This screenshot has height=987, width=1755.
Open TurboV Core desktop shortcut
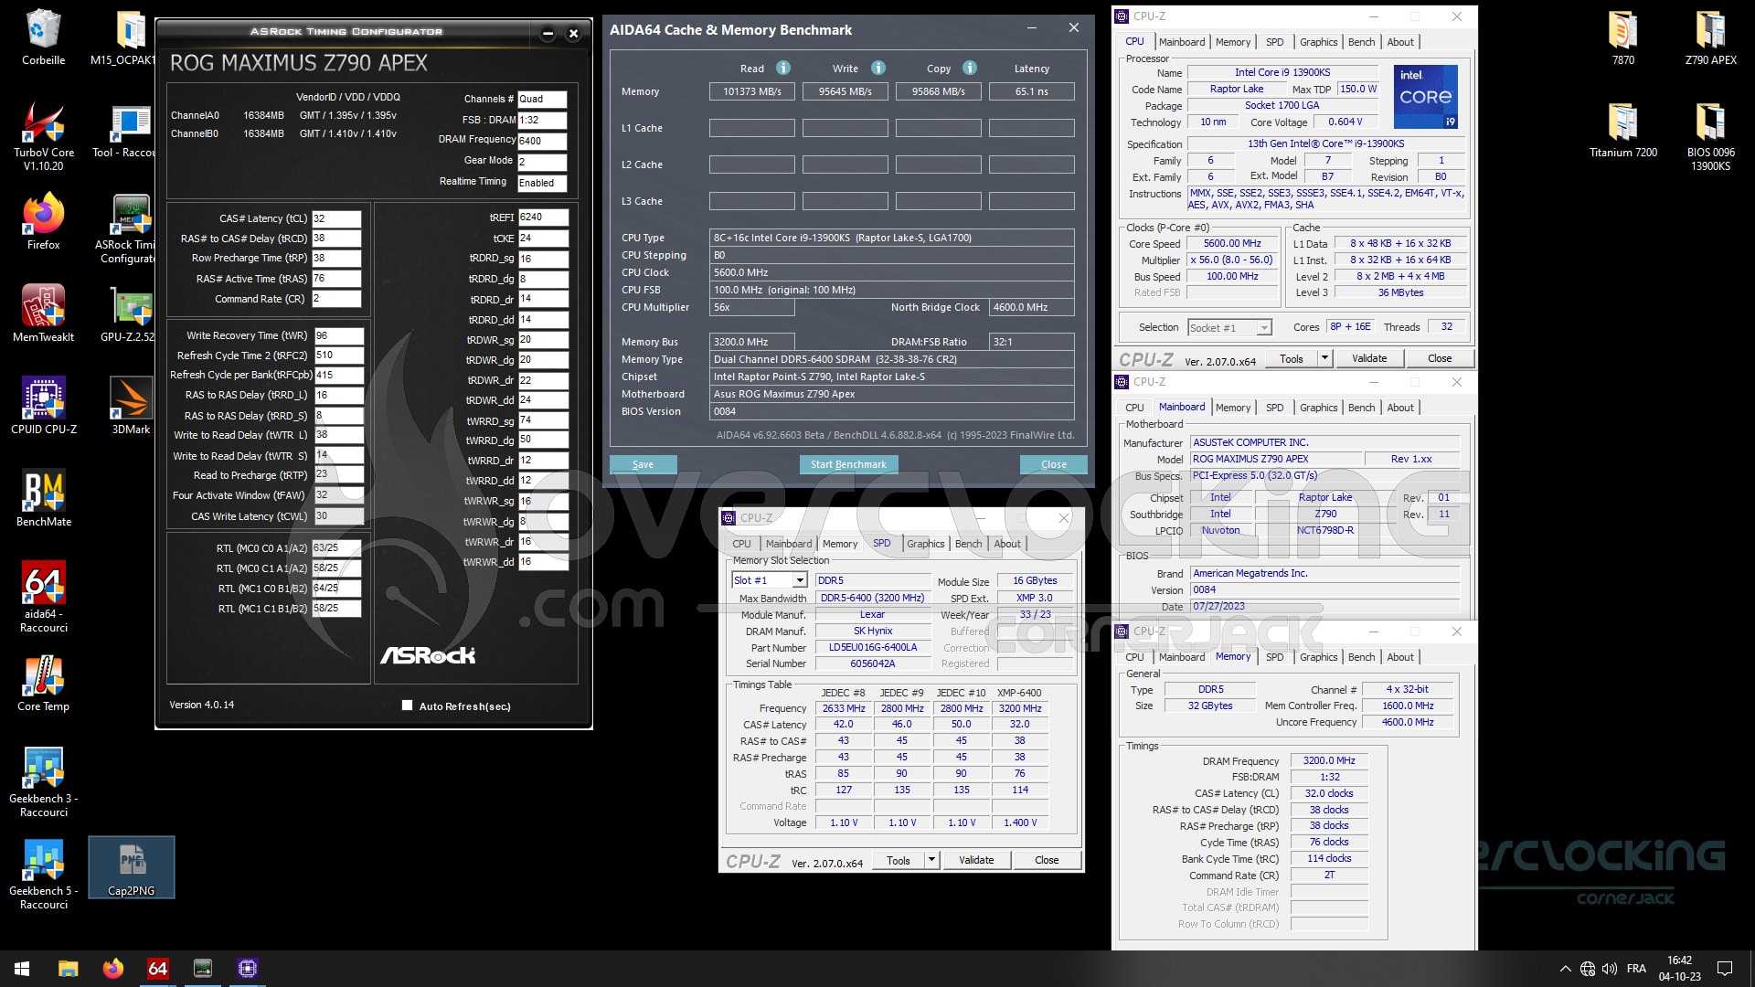[43, 137]
